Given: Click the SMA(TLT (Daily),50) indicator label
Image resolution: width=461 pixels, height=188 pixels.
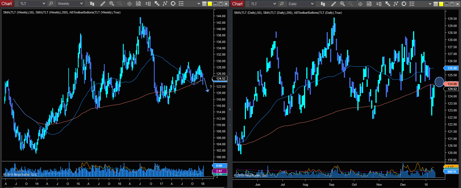Looking at the screenshot, I should tap(248, 13).
